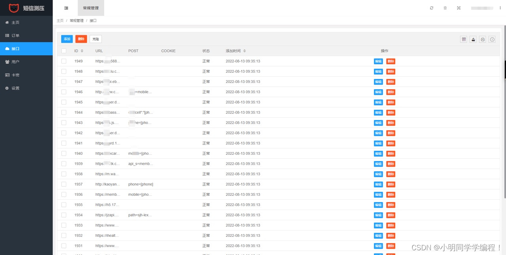Click the path=sjh-lex... cell in row 1934
Viewport: 506px width, 255px height.
[x=140, y=215]
